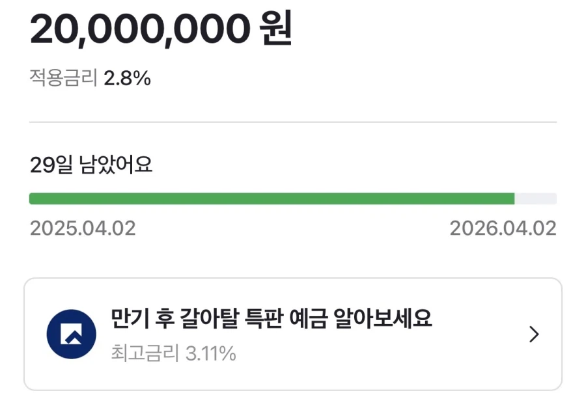Tap the navy circular bank logo icon

72,334
